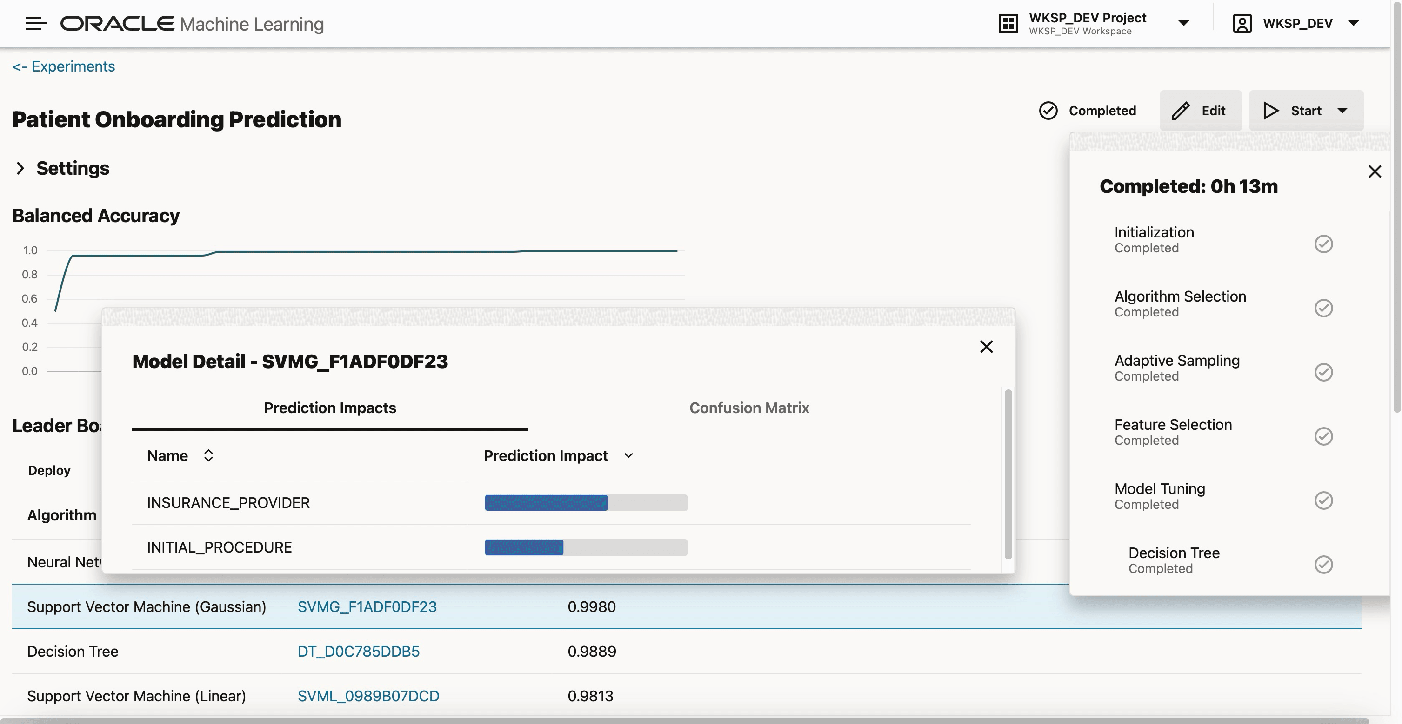Click the INSURANCE_PROVIDER impact bar
Image resolution: width=1402 pixels, height=724 pixels.
click(x=586, y=503)
